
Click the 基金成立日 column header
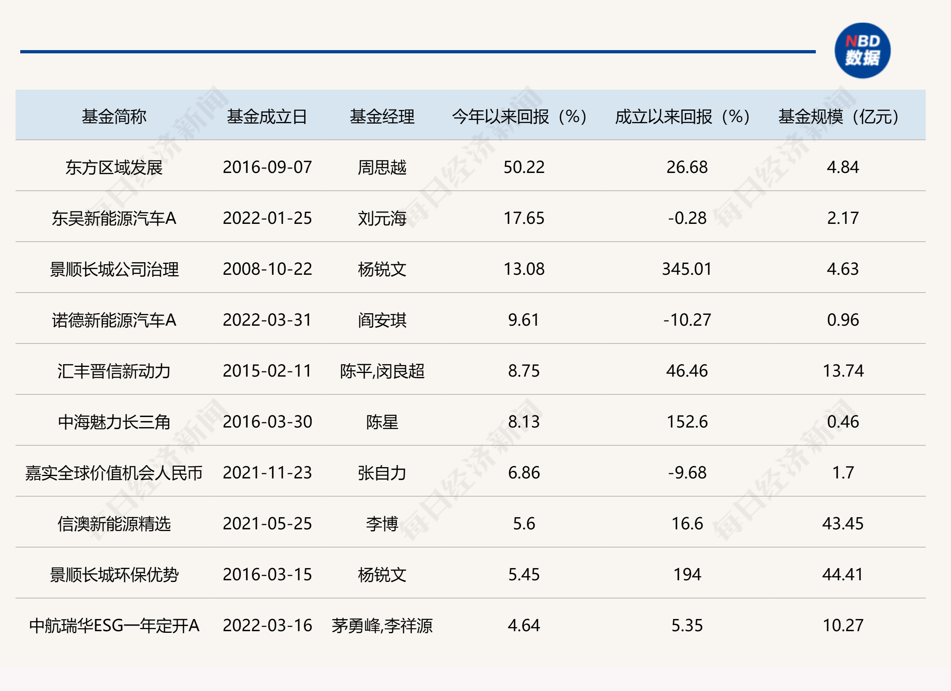click(267, 116)
